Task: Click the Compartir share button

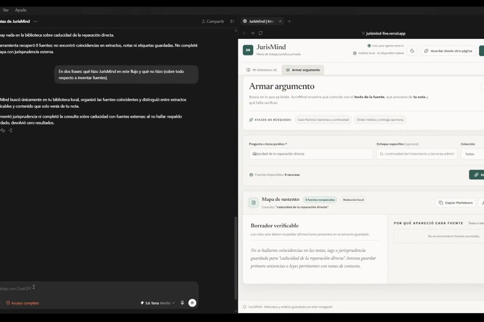Action: tap(213, 21)
